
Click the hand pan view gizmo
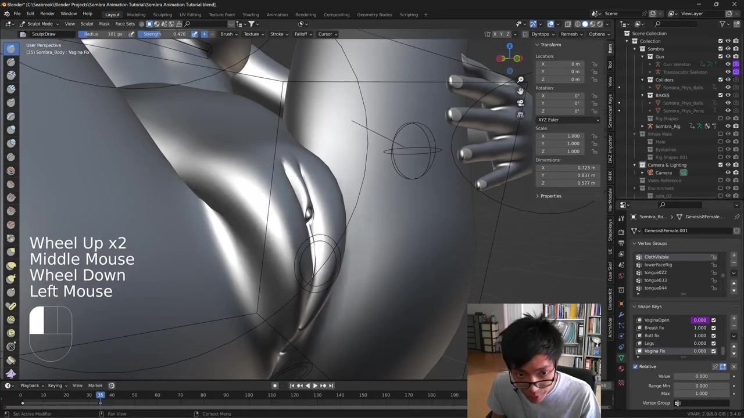(x=520, y=91)
